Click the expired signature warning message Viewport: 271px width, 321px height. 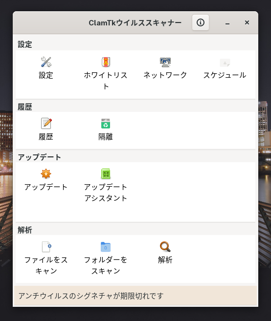pos(135,296)
